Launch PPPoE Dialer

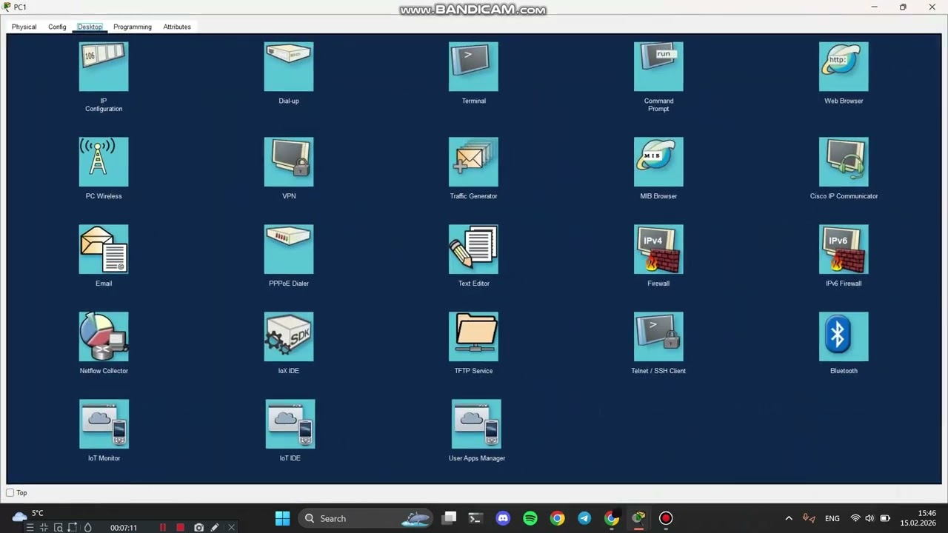coord(289,249)
